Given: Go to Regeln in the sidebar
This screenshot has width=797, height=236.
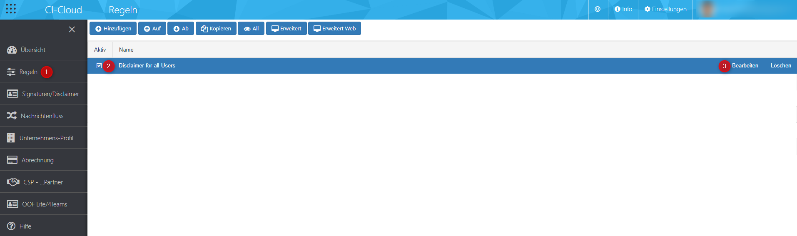Looking at the screenshot, I should click(28, 72).
